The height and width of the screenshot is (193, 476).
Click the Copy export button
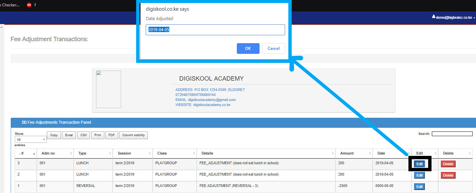54,135
